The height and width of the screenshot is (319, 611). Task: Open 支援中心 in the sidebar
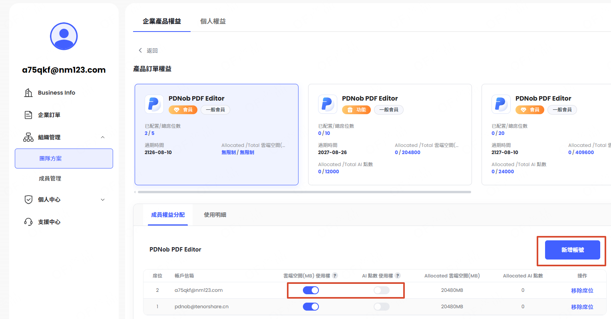coord(49,222)
